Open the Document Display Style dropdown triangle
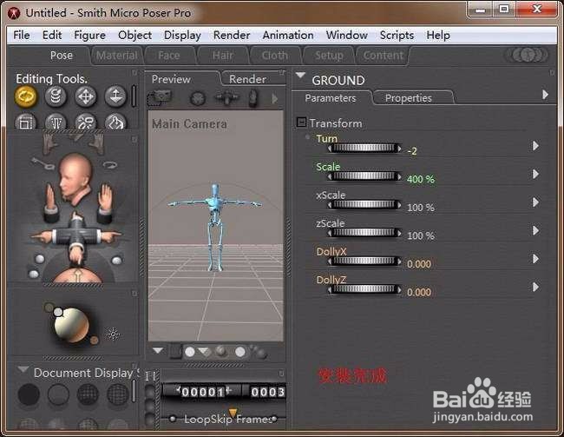The height and width of the screenshot is (437, 564). [23, 369]
